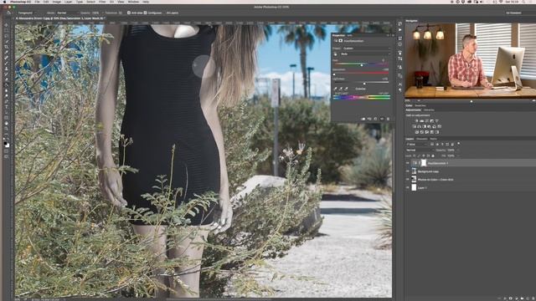
Task: Switch to the Channels tab
Action: pyautogui.click(x=422, y=139)
